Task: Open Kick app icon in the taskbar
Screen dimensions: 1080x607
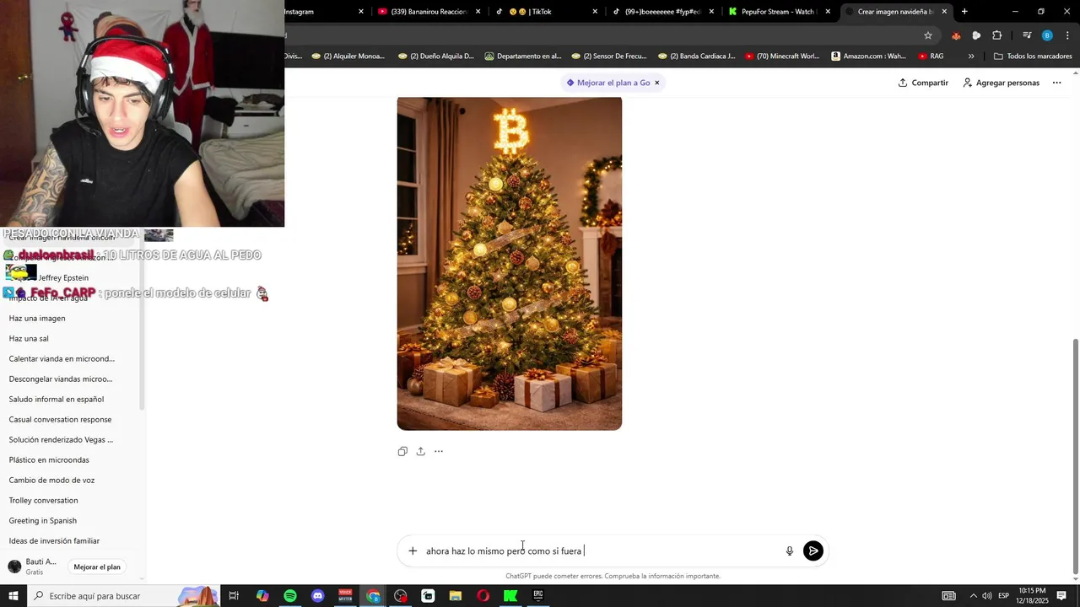Action: coord(510,596)
